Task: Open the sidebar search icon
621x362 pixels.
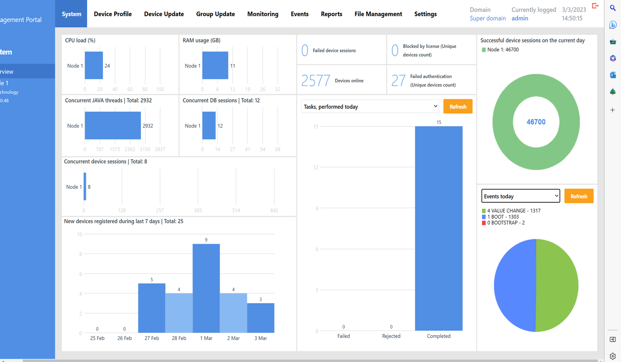Action: (613, 8)
